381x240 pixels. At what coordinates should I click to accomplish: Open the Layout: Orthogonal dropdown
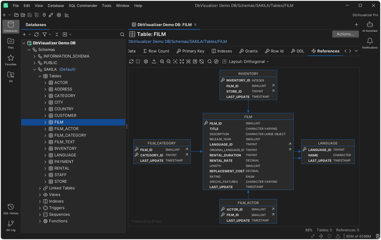point(249,61)
